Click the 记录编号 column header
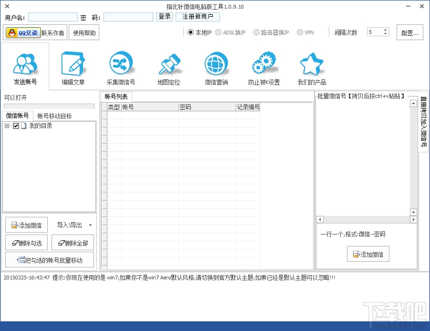The width and height of the screenshot is (430, 331). [248, 107]
